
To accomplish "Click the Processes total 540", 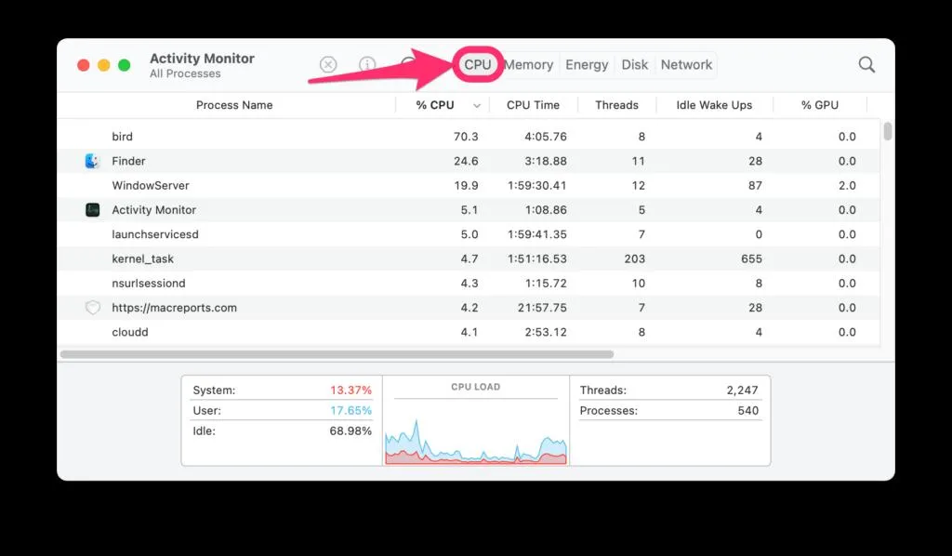I will (x=748, y=411).
